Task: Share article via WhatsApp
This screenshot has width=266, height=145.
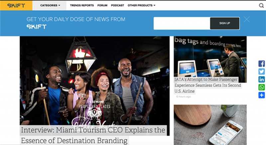Action: [x=262, y=87]
